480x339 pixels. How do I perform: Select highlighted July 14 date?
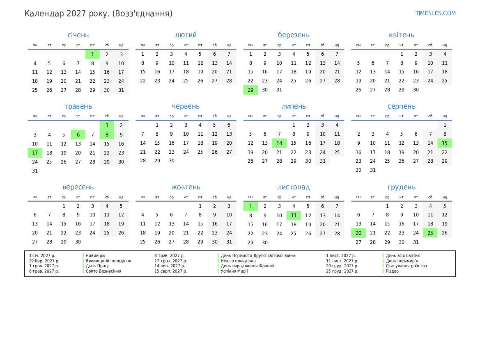click(279, 143)
